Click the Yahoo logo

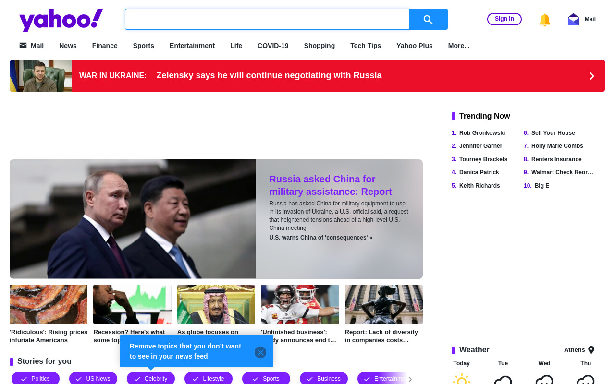click(x=61, y=20)
